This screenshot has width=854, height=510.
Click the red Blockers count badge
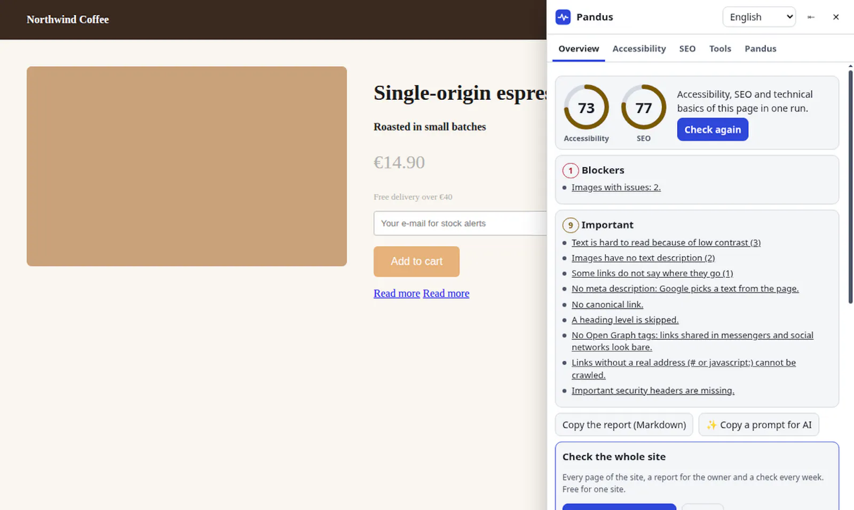point(571,171)
